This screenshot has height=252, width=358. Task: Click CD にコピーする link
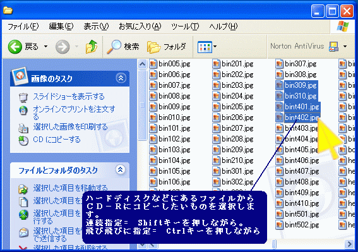[x=57, y=140]
